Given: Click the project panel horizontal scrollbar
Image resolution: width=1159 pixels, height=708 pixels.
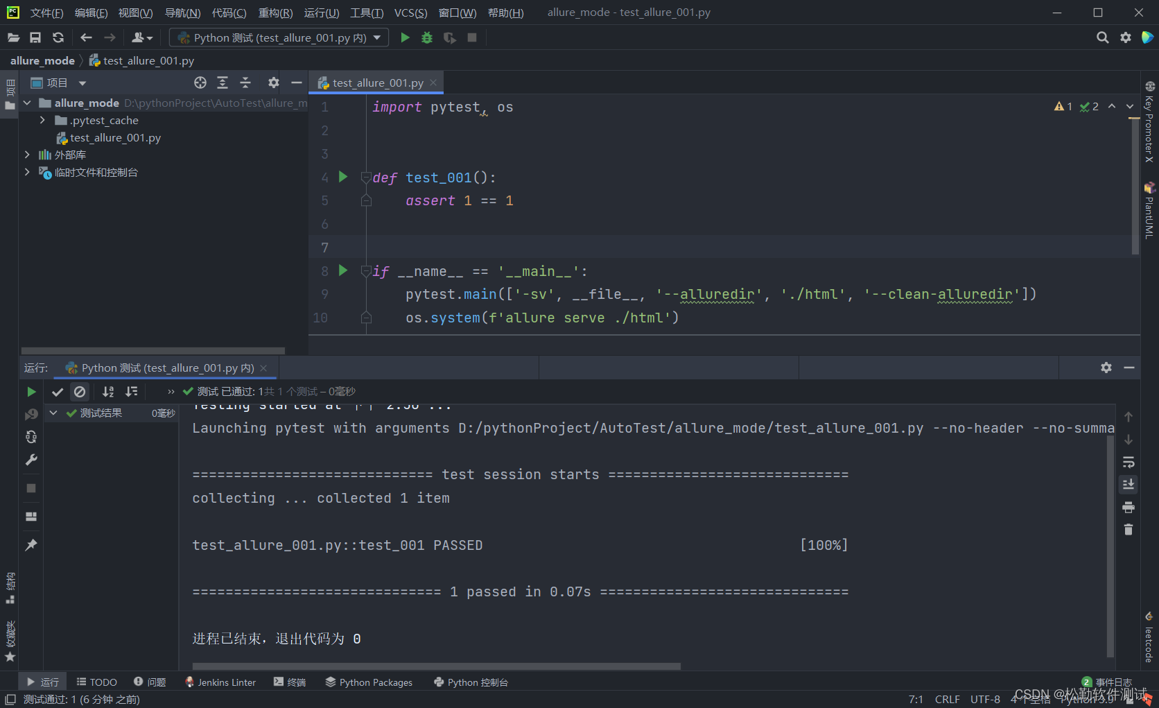Looking at the screenshot, I should point(153,351).
